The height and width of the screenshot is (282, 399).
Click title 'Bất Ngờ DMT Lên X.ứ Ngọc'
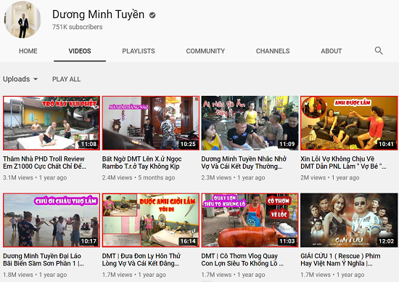(x=141, y=162)
